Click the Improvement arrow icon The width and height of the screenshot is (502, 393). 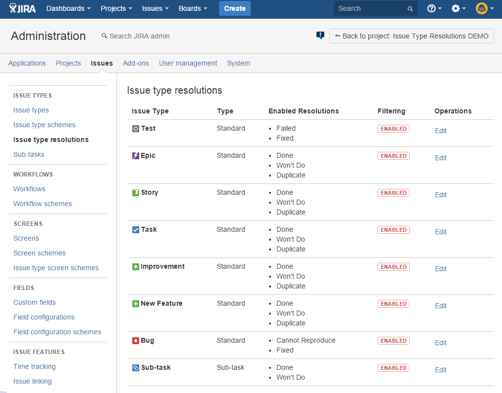pyautogui.click(x=136, y=267)
